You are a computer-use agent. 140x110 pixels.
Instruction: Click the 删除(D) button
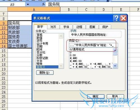(x=45, y=72)
